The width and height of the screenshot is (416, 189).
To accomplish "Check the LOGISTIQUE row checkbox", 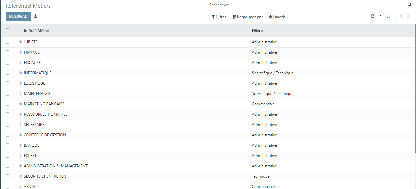I will tap(7, 83).
